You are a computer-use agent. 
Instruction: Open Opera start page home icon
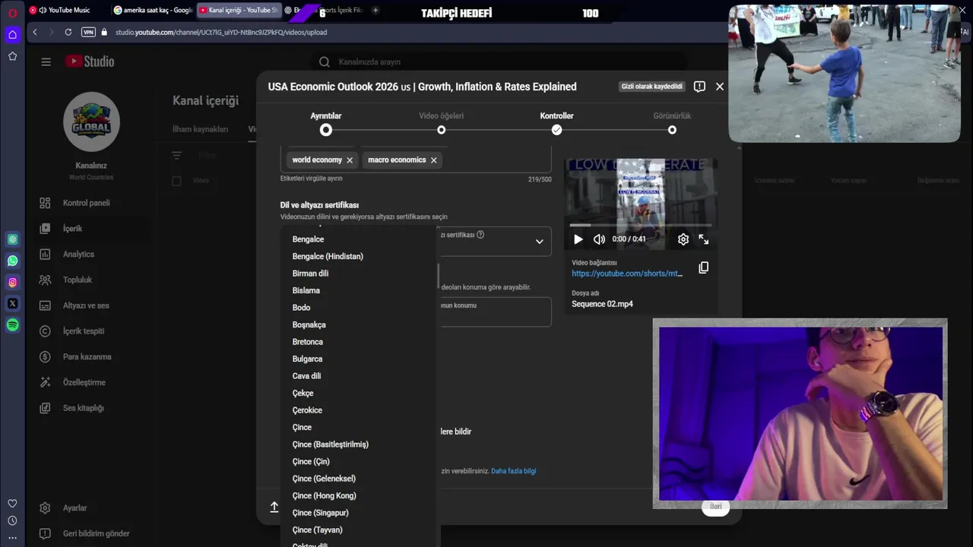pos(12,34)
